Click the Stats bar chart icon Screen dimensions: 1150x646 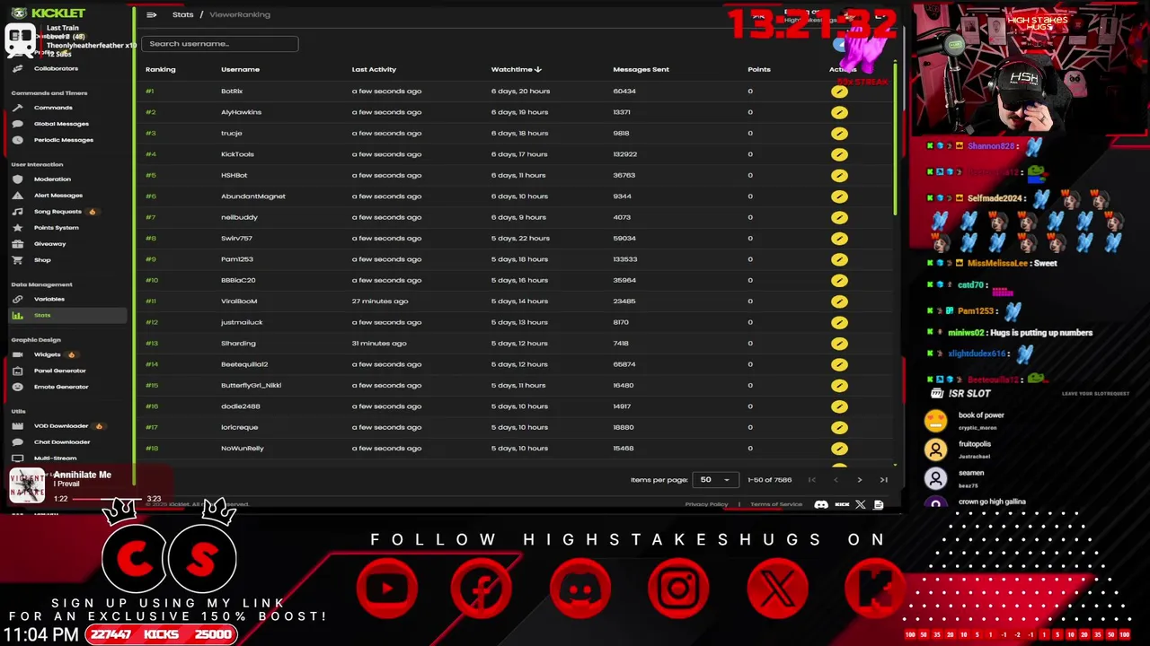(x=17, y=315)
